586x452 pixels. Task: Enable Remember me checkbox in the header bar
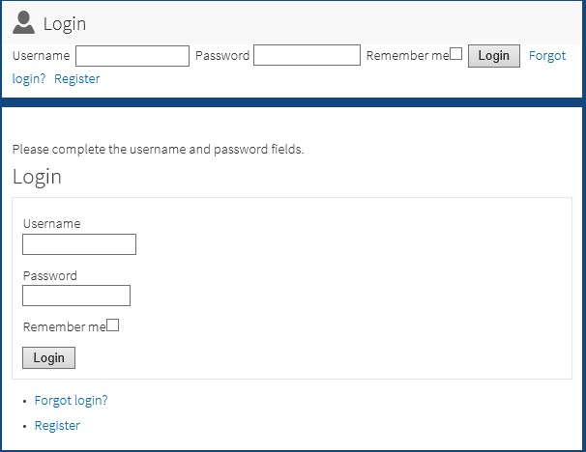point(456,54)
